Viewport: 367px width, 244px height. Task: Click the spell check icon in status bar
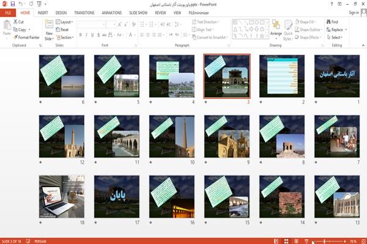pos(28,241)
